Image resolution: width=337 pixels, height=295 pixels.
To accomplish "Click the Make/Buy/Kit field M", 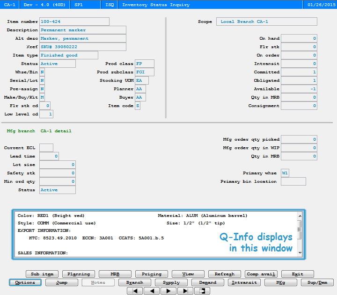I will pyautogui.click(x=42, y=97).
